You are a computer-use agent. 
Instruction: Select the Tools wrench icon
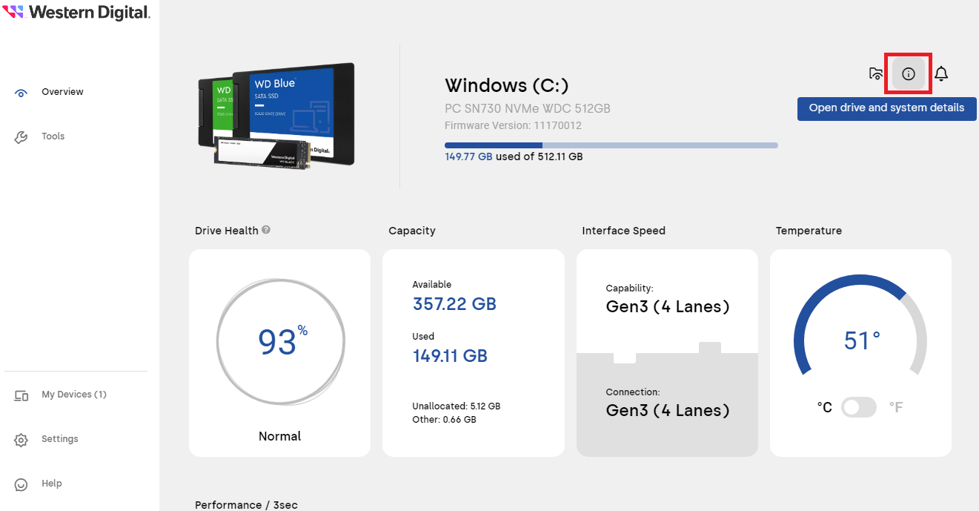21,136
